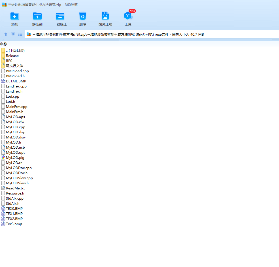Go up one level with the arrow icon
Image resolution: width=279 pixels, height=267 pixels.
click(6, 34)
